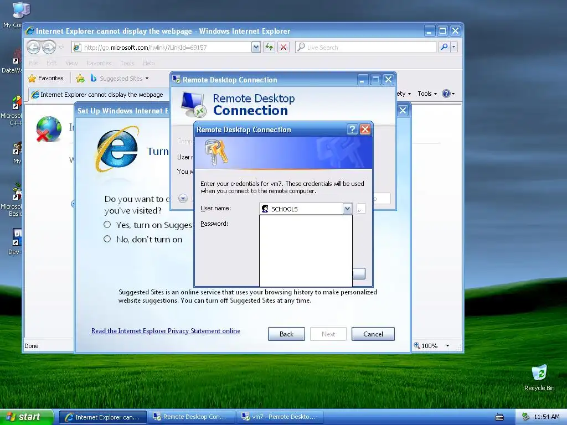
Task: Switch to Internet Explorer taskbar button
Action: click(102, 417)
